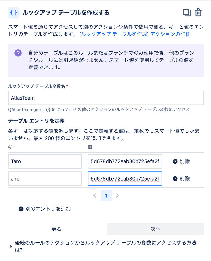Click the plus icon to add an entry
This screenshot has height=261, width=211.
[21, 209]
